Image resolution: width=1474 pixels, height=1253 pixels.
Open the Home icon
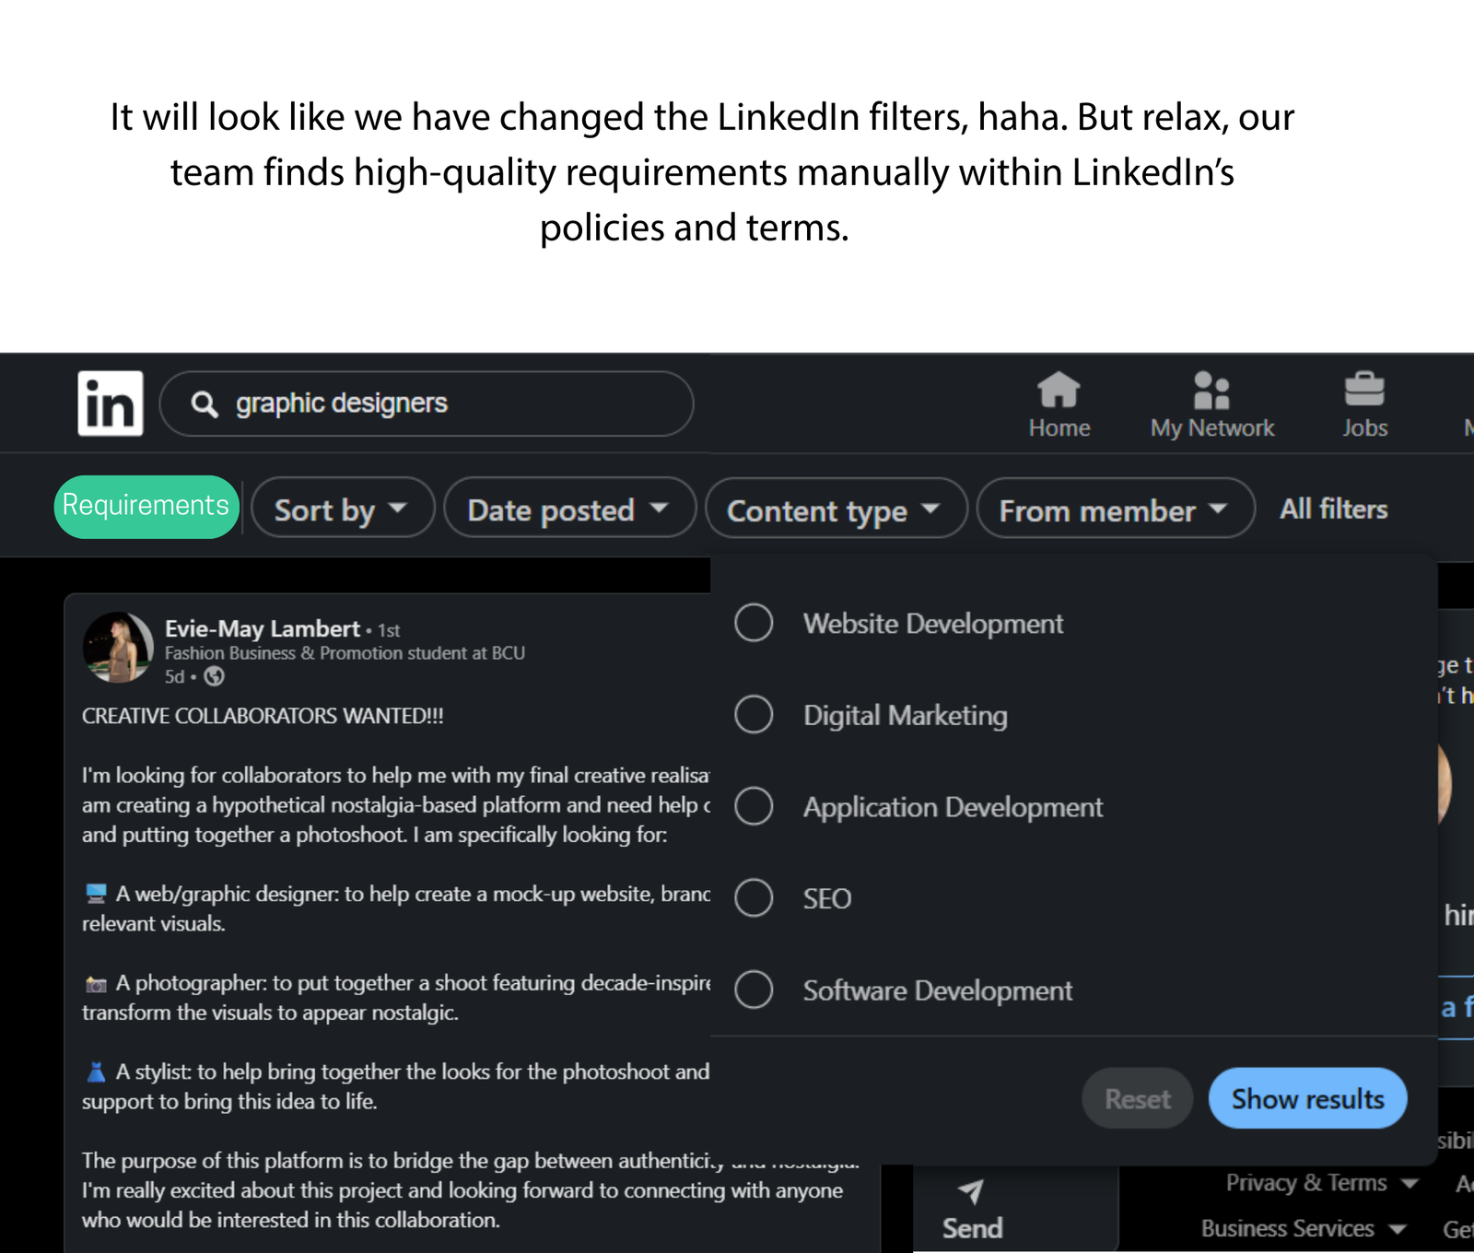pos(1059,390)
